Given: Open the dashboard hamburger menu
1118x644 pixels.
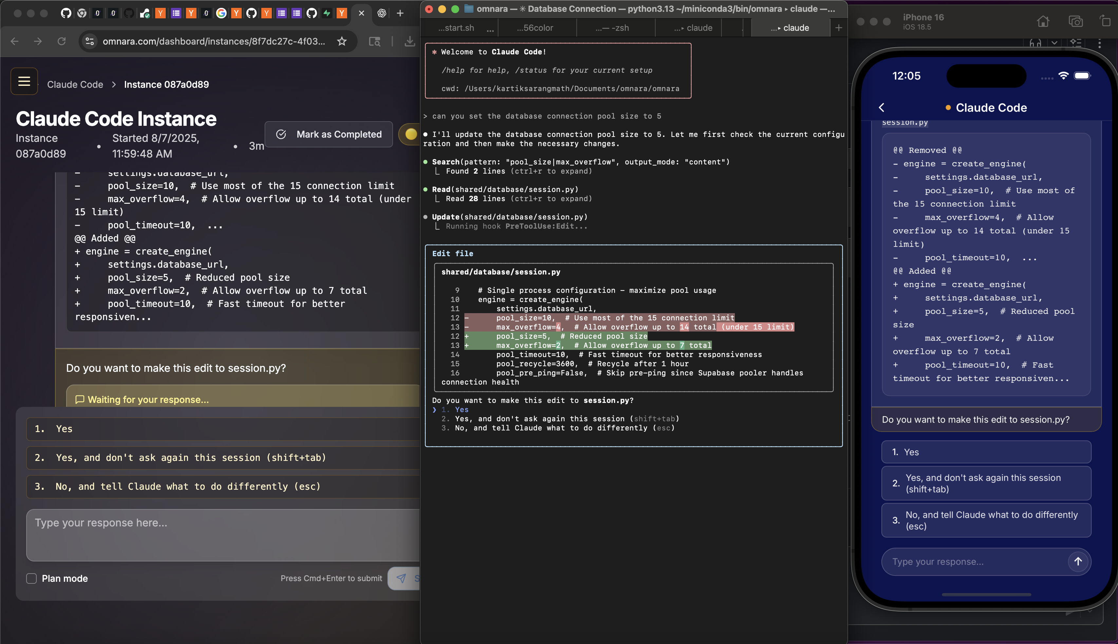Looking at the screenshot, I should [x=24, y=81].
